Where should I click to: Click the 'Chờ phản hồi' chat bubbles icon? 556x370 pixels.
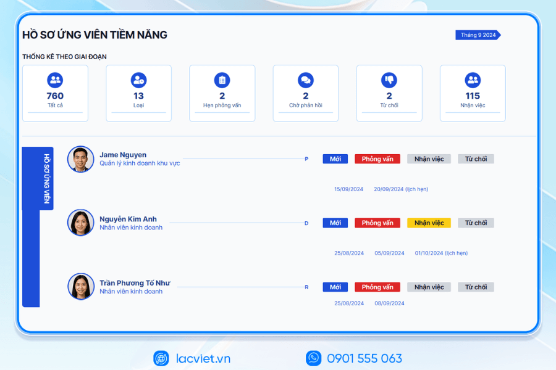click(x=305, y=80)
